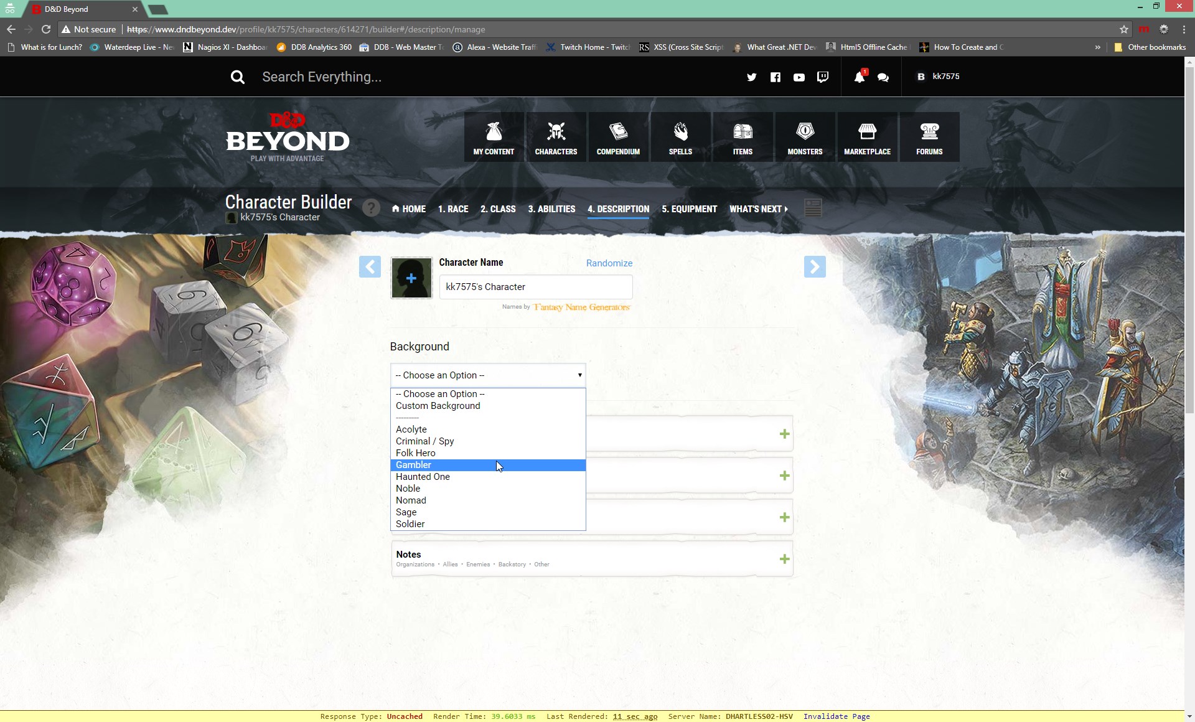The width and height of the screenshot is (1195, 722).
Task: Open the Chrome menu dots
Action: point(1183,29)
